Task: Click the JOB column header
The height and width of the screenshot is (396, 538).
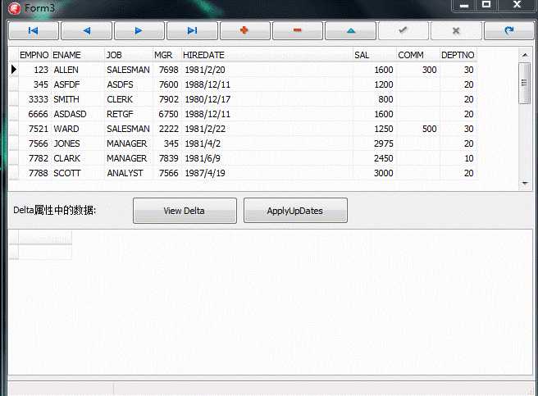Action: (x=129, y=55)
